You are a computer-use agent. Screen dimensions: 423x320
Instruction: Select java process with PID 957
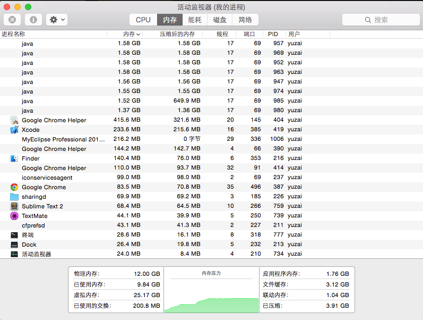(211, 43)
